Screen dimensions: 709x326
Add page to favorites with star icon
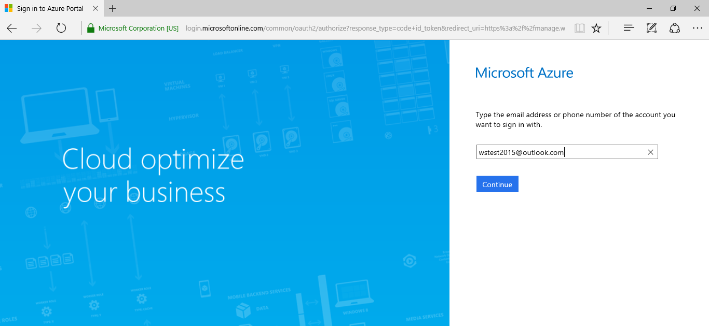click(x=596, y=28)
